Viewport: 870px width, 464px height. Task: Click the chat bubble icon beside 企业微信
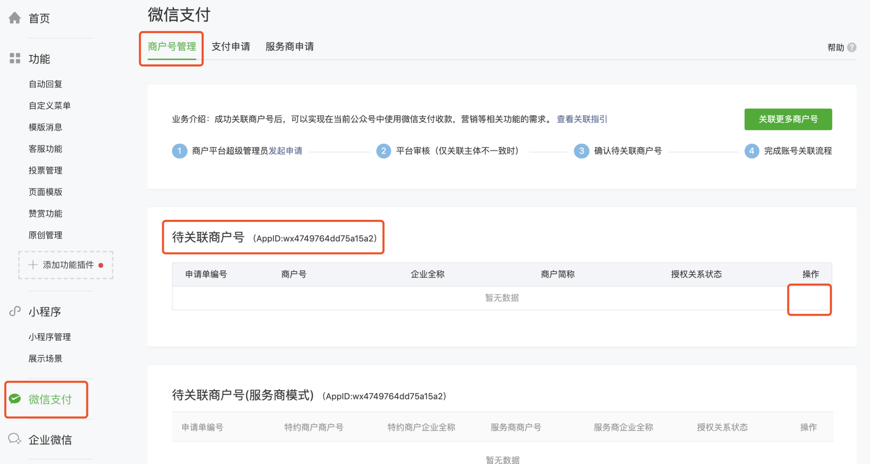pos(15,439)
